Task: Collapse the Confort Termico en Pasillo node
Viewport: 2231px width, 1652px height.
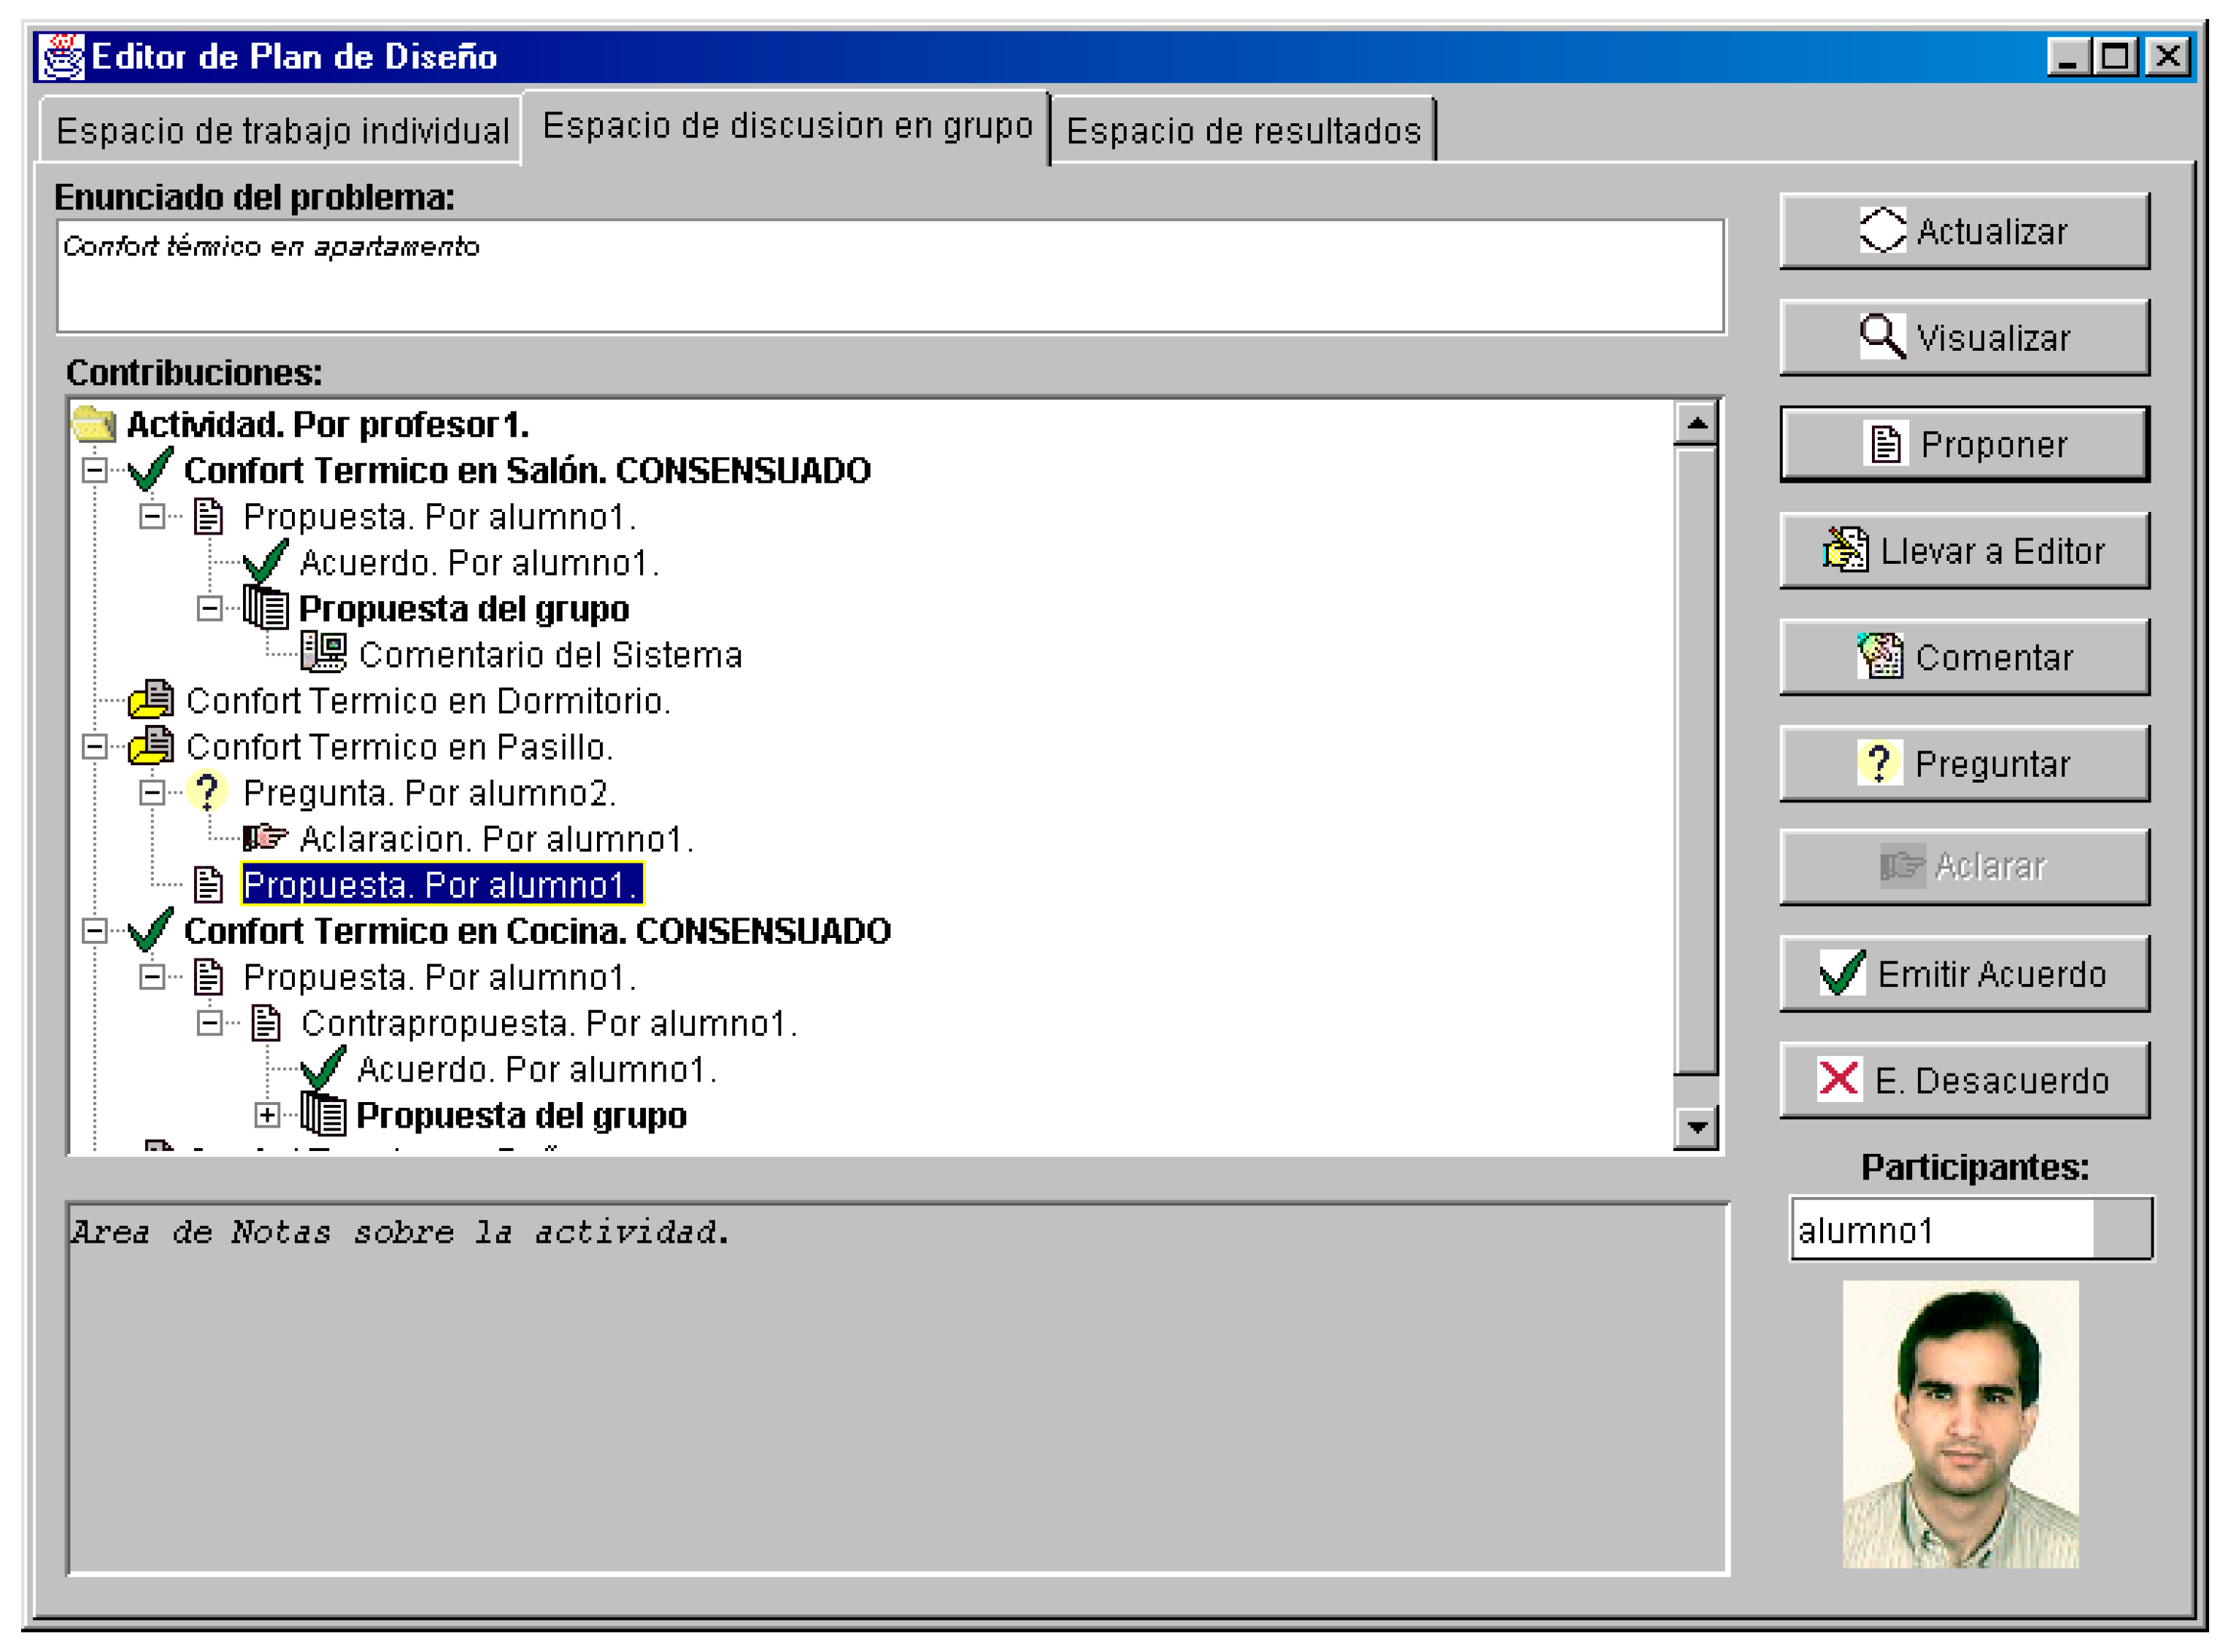Action: (94, 747)
